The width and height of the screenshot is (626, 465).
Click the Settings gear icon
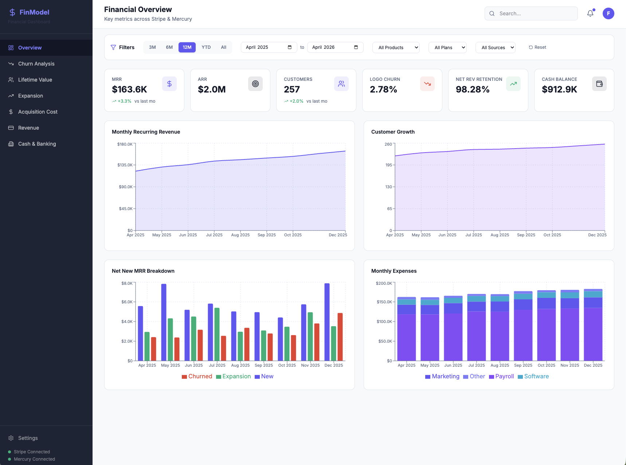click(x=11, y=438)
